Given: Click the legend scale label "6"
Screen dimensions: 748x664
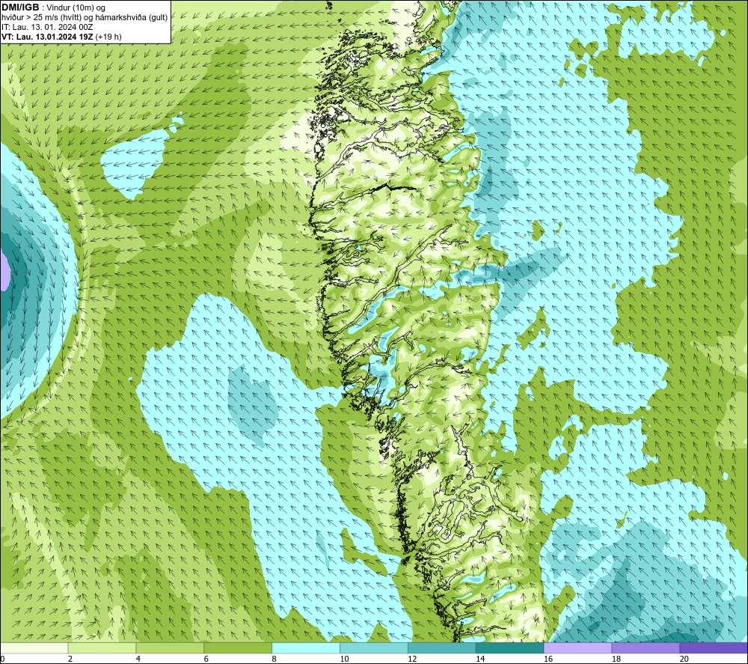Looking at the screenshot, I should 206,660.
